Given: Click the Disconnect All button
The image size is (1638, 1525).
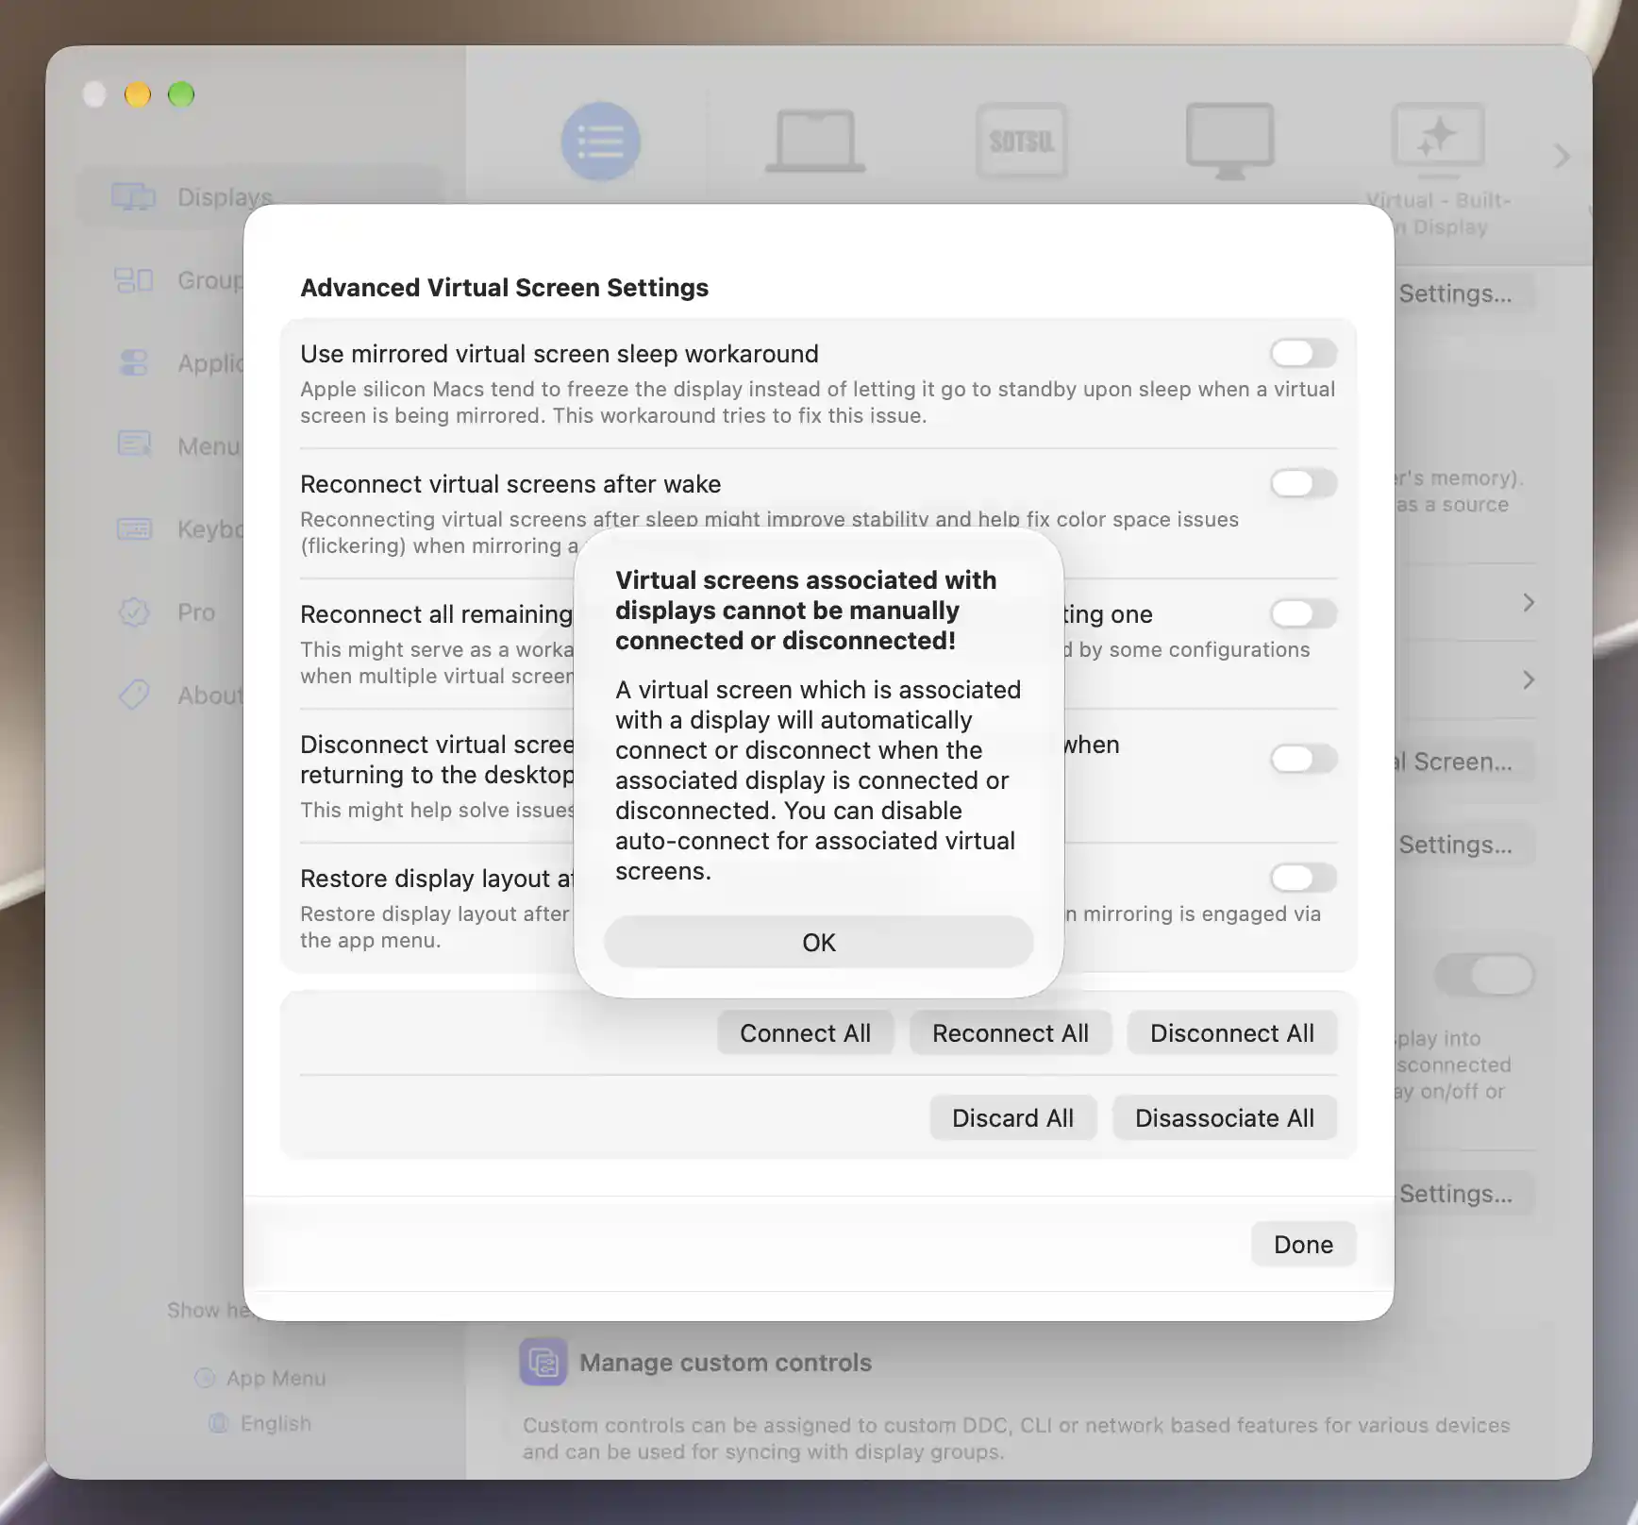Looking at the screenshot, I should click(1231, 1033).
